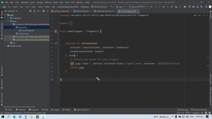Click the Make Project hammer icon
Viewport: 212px width, 119px height.
point(111,7)
